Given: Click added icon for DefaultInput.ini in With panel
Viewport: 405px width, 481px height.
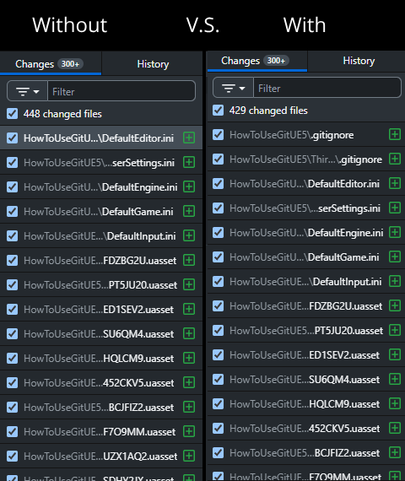Looking at the screenshot, I should pyautogui.click(x=395, y=281).
